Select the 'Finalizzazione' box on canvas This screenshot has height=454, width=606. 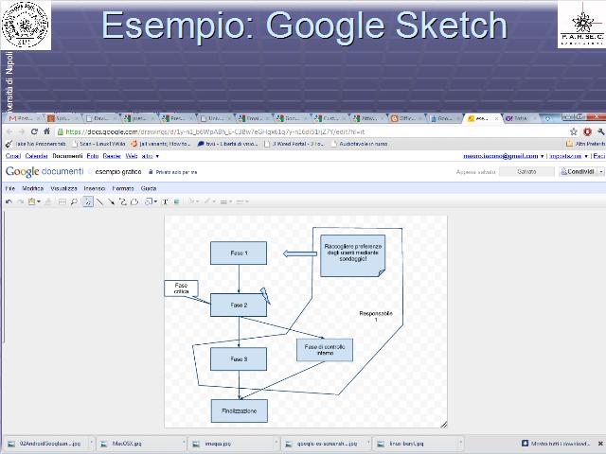pos(240,410)
